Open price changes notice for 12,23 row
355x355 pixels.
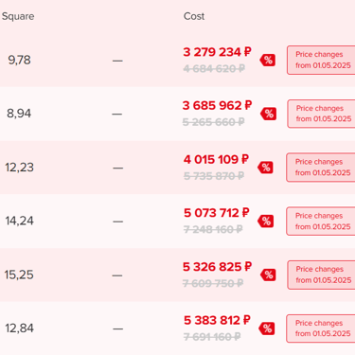[321, 168]
